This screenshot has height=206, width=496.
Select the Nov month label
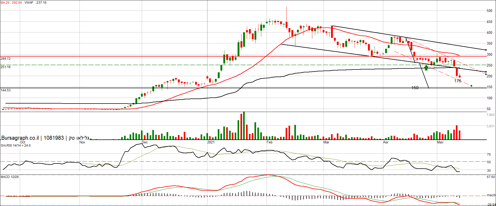pos(82,142)
